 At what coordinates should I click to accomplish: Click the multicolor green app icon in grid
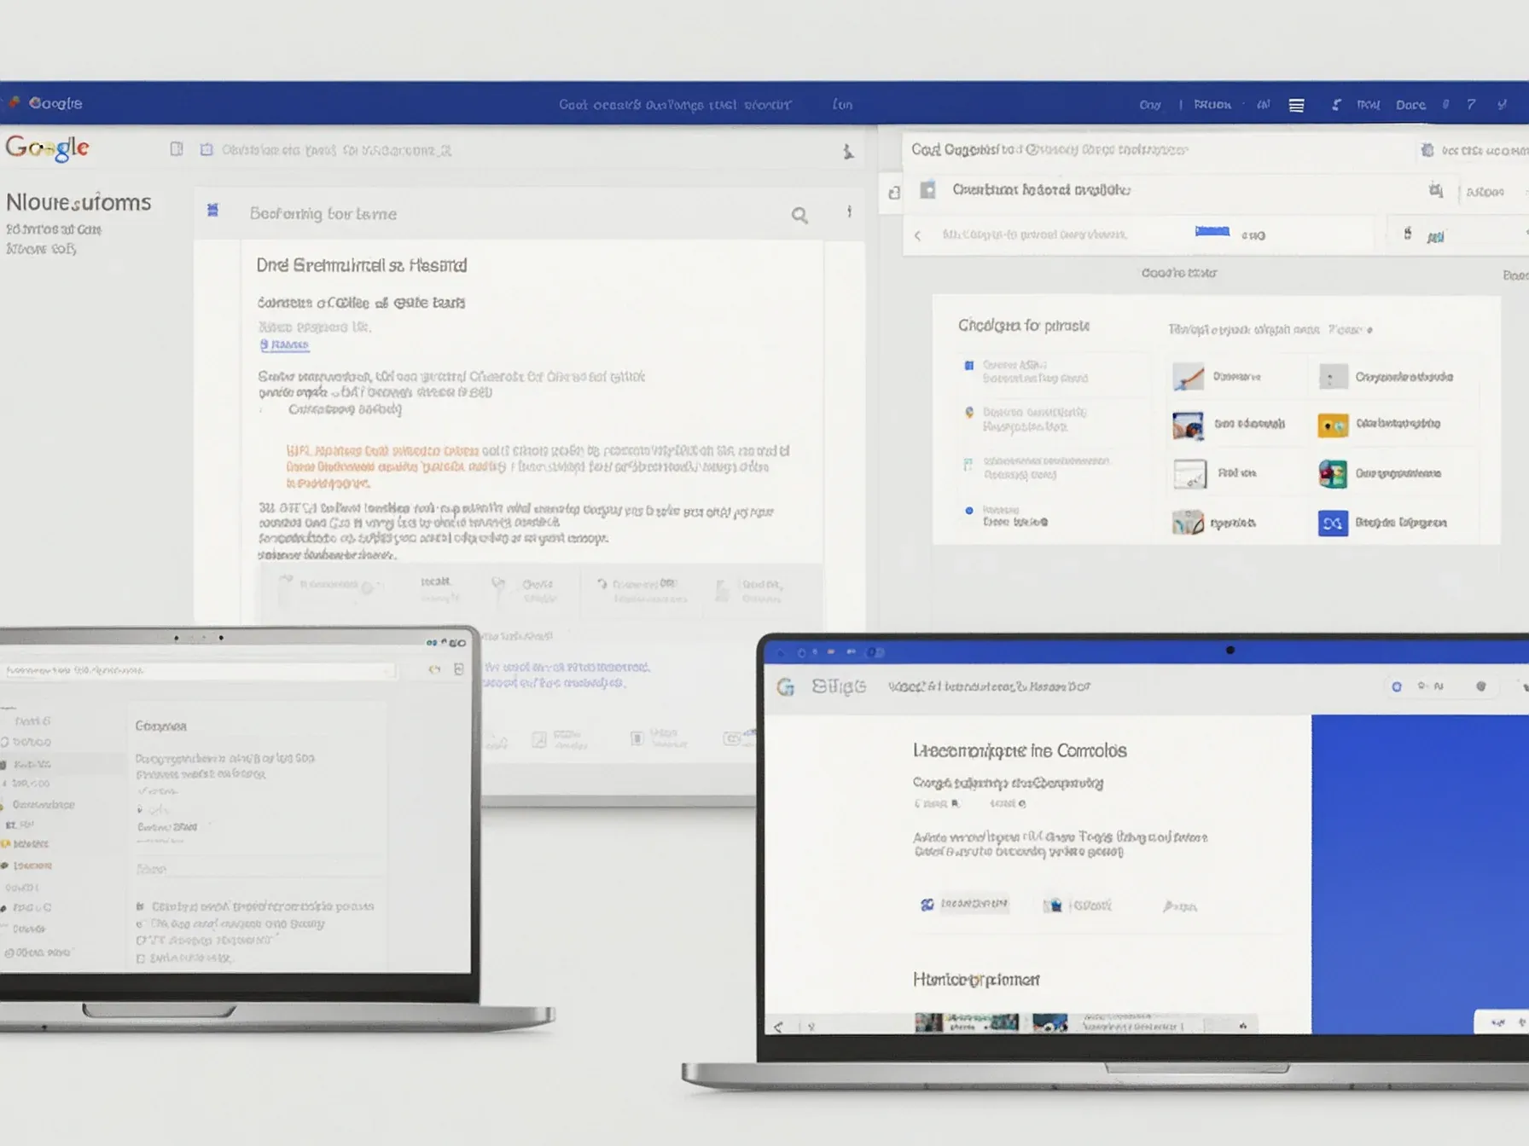pos(1332,473)
